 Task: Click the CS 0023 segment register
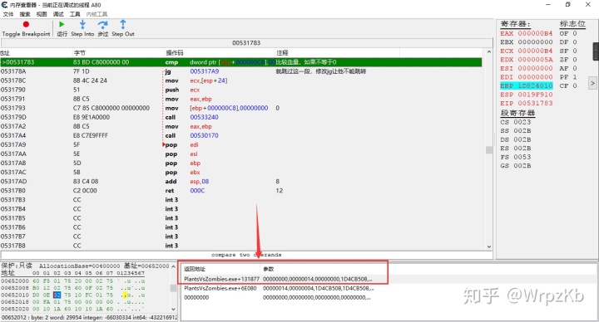[516, 122]
